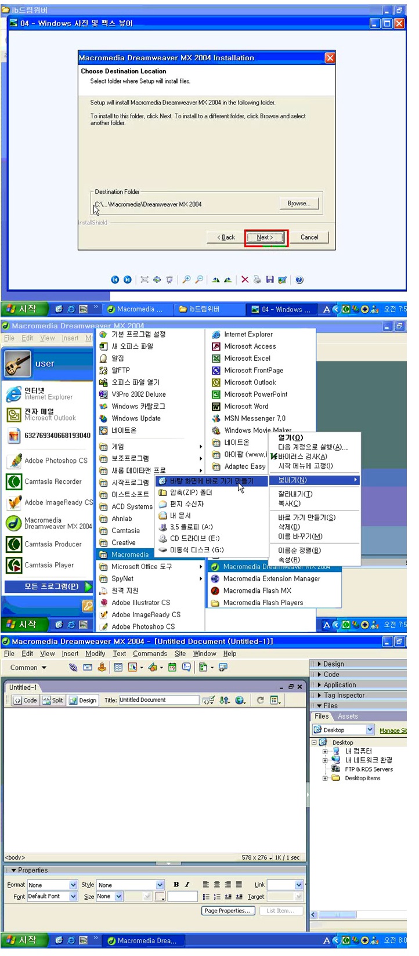Open View Options icon in document toolbar
Screen dimensions: 419x956
click(x=275, y=700)
